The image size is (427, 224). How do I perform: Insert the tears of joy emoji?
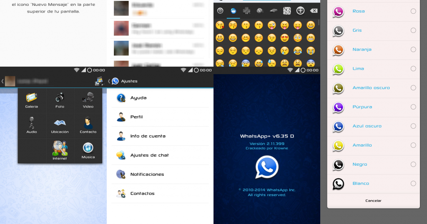pos(298,50)
